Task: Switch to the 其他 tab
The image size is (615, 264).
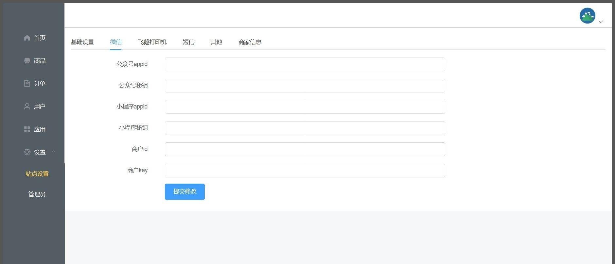Action: pos(216,42)
